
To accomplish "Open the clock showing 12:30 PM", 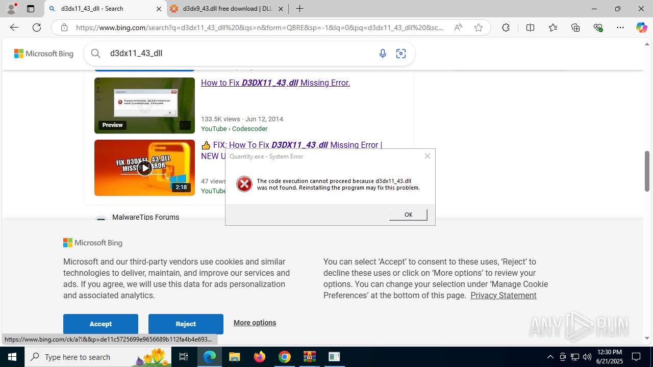I will pyautogui.click(x=609, y=357).
